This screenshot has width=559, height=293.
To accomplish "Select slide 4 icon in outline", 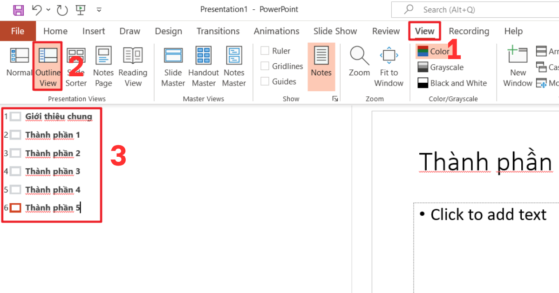I will (x=15, y=171).
